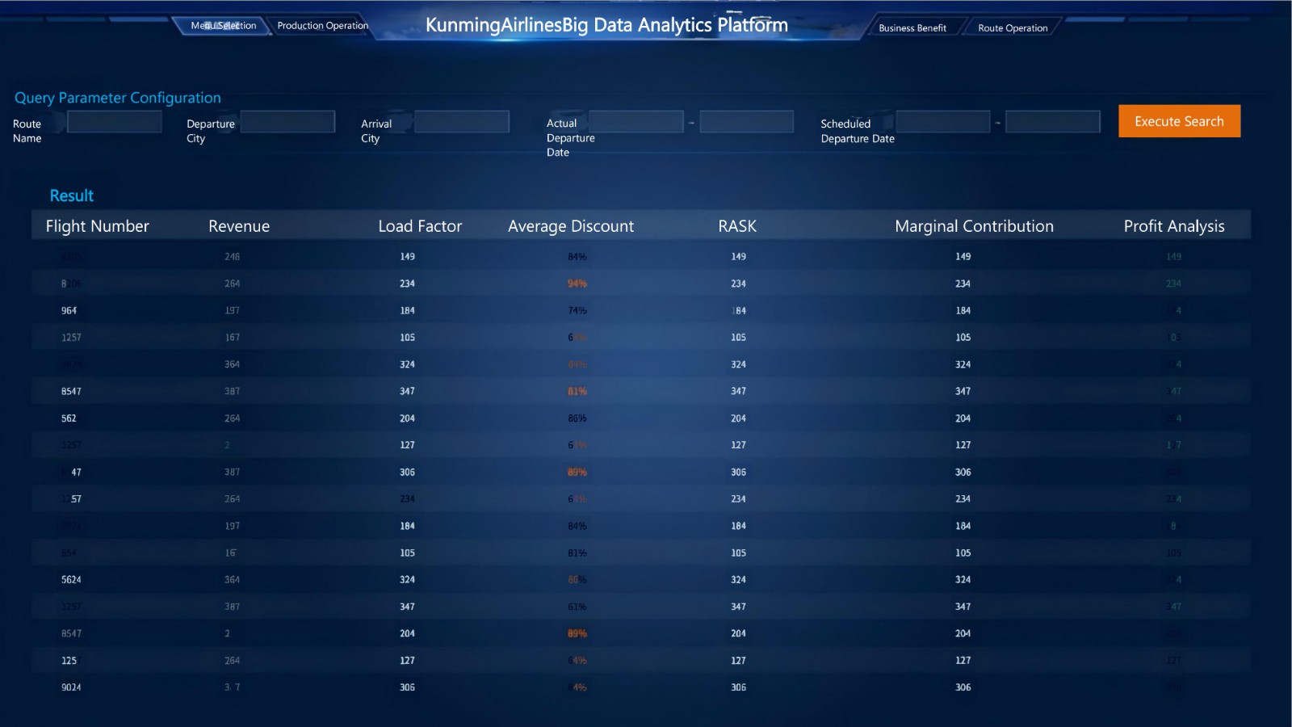This screenshot has height=727, width=1292.
Task: Focus the Route Name input field
Action: click(x=115, y=122)
